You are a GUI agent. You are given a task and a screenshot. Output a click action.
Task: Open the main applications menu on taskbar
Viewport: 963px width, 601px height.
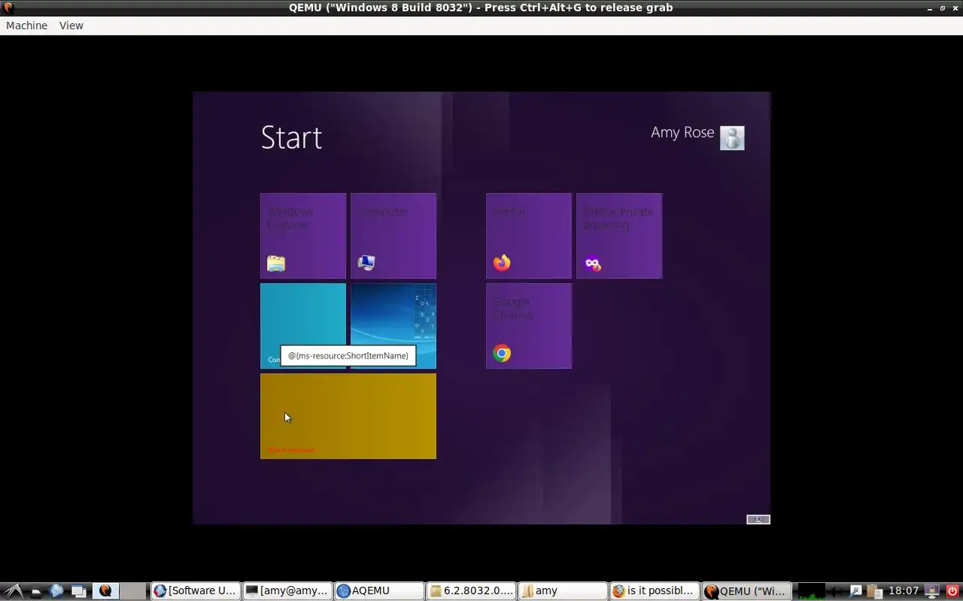[x=14, y=591]
